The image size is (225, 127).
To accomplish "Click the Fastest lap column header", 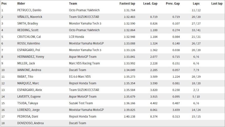I will tap(127, 4).
